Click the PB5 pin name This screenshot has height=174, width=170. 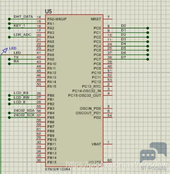point(51,118)
